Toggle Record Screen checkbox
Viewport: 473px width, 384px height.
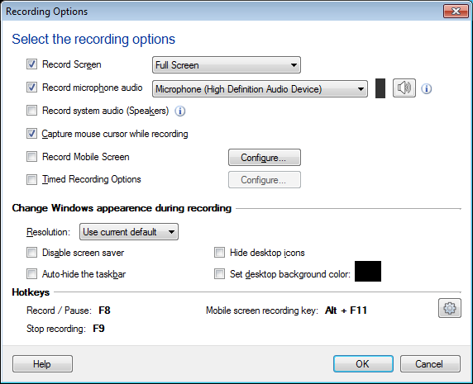31,64
